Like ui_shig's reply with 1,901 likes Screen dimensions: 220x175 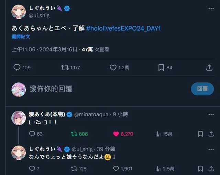coord(116,168)
